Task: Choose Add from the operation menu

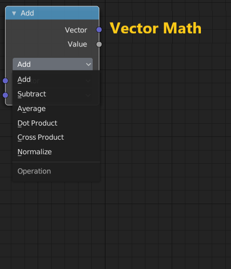Action: click(56, 79)
